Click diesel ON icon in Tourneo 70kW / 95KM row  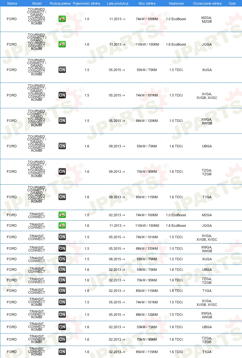62,172
